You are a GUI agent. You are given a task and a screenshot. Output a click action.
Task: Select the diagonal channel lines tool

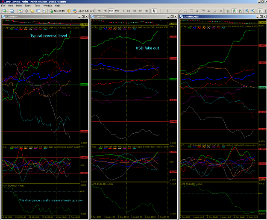[221, 11]
